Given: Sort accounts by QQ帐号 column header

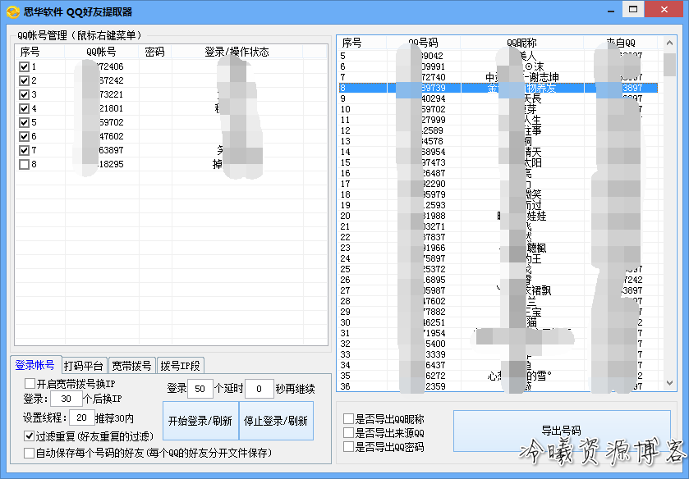Looking at the screenshot, I should 102,52.
